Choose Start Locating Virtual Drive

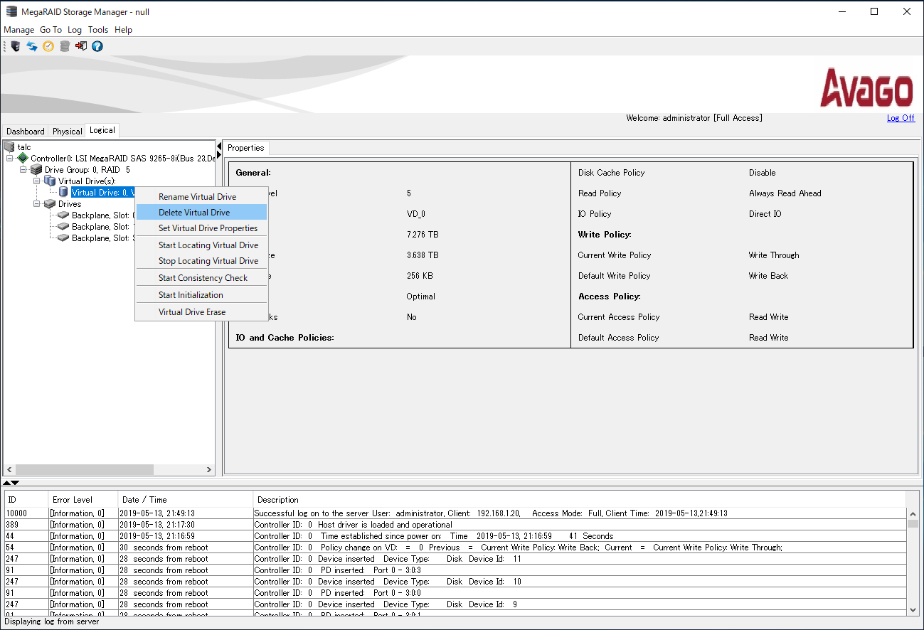(201, 245)
